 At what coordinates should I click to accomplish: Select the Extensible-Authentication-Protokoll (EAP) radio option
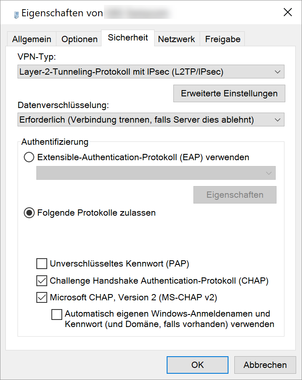point(29,157)
